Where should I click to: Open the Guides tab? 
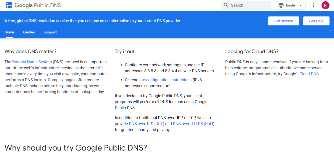(x=29, y=32)
